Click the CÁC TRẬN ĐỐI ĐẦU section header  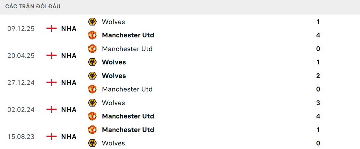coord(33,7)
